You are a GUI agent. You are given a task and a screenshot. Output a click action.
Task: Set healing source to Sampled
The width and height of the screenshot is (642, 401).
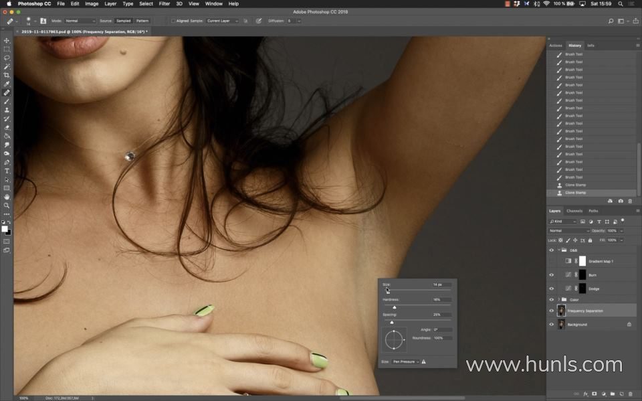(x=123, y=21)
